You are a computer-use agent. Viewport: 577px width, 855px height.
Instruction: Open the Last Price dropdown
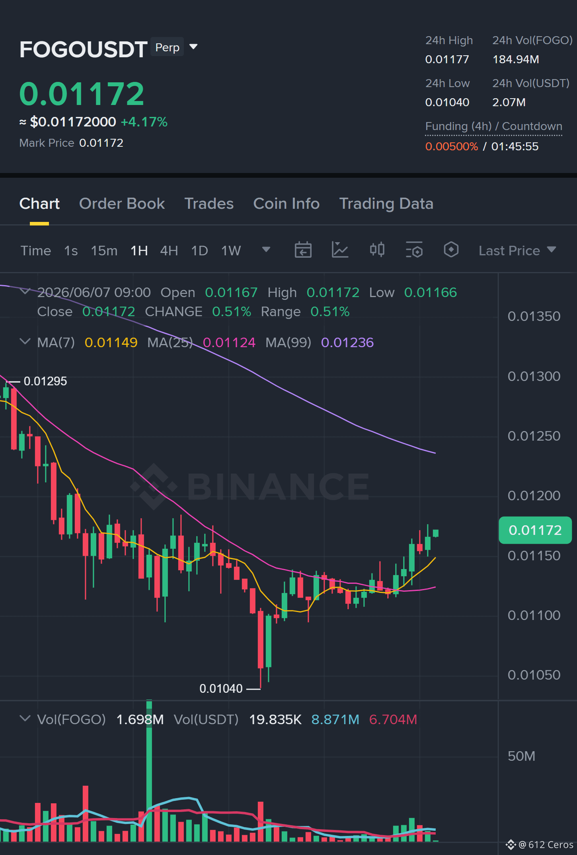click(x=517, y=251)
